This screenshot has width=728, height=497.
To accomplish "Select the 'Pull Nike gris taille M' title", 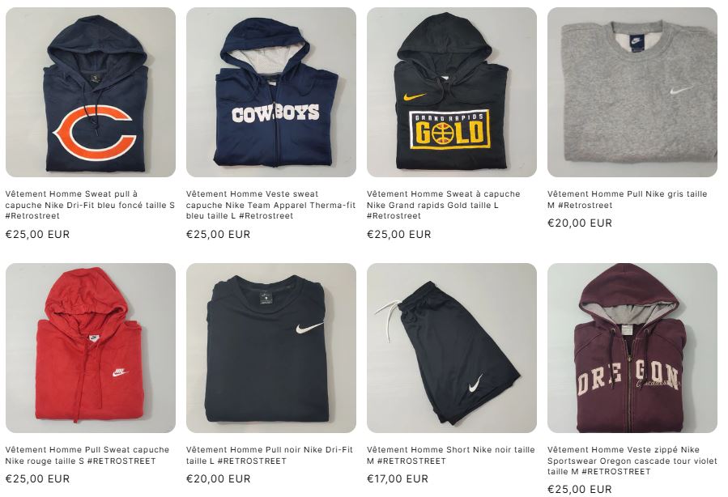I will (627, 199).
